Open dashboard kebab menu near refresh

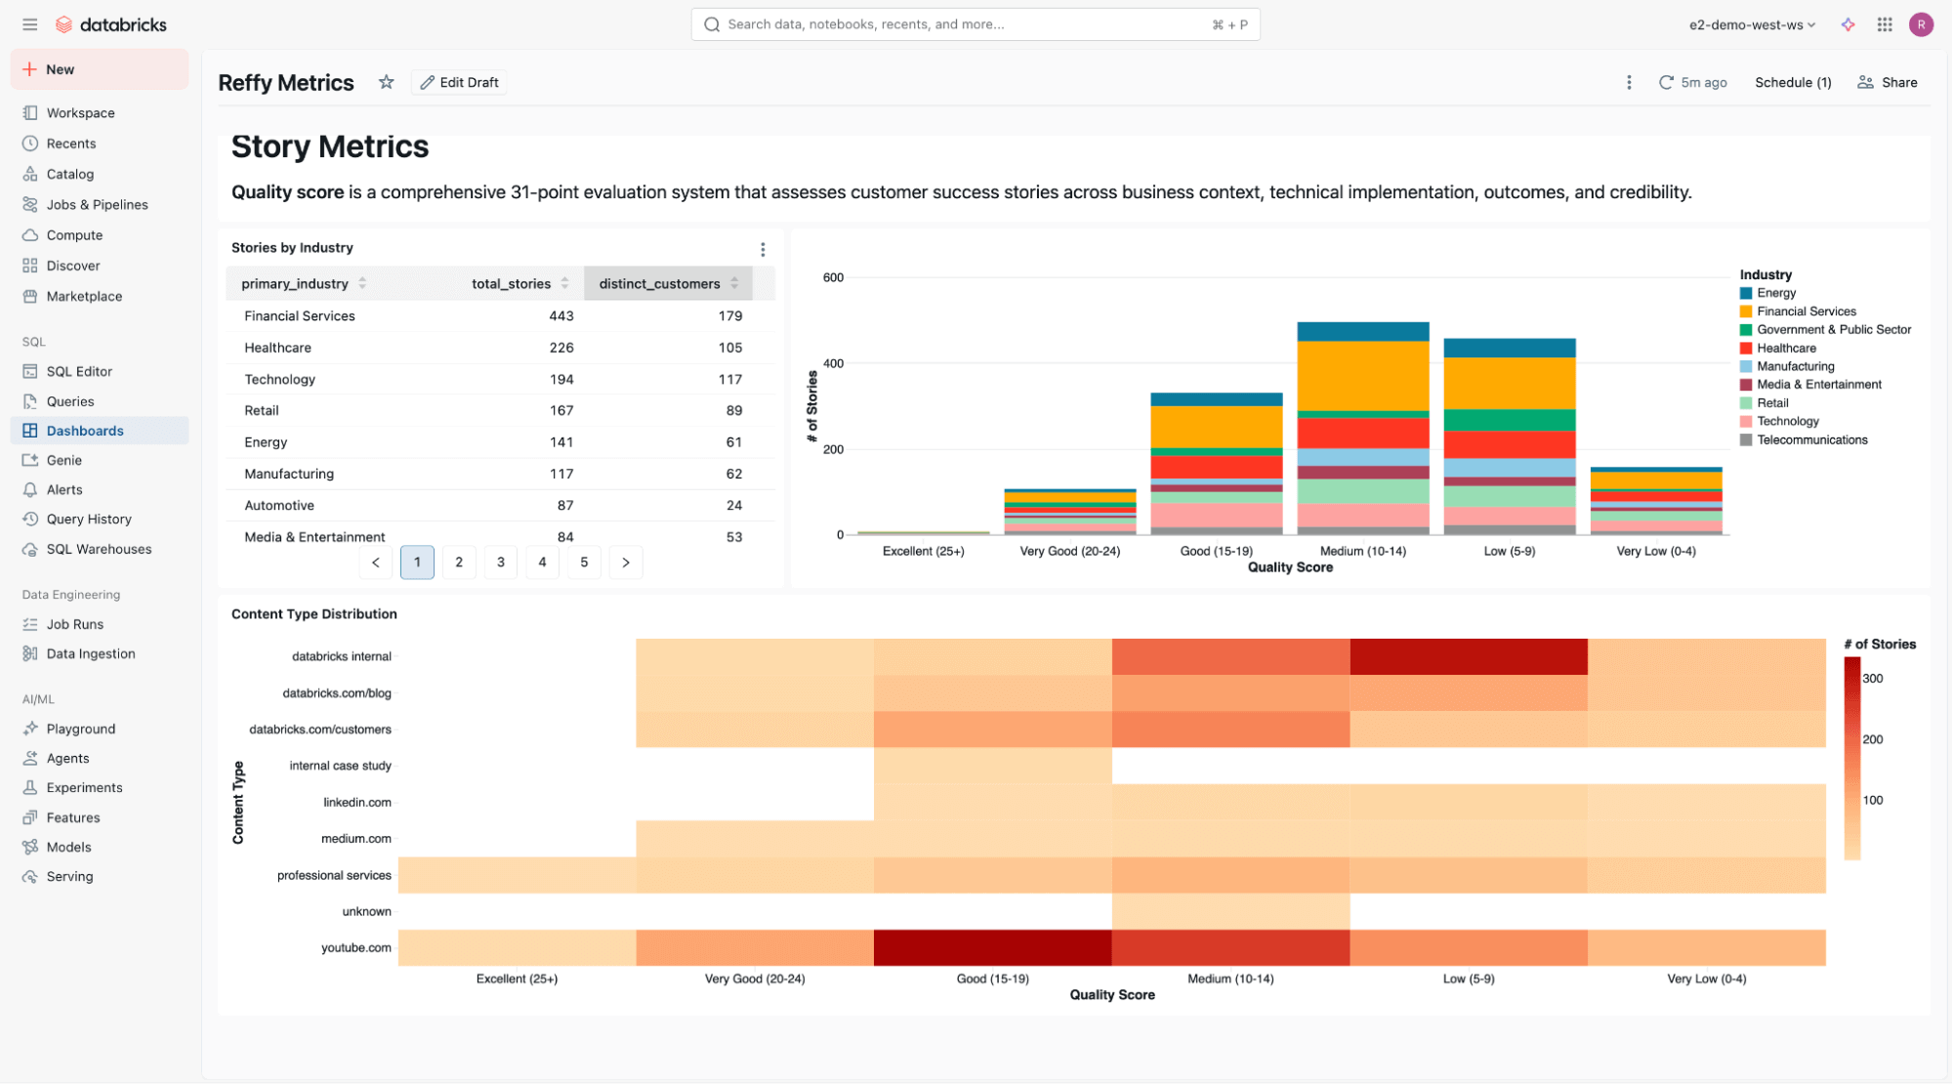pyautogui.click(x=1628, y=83)
